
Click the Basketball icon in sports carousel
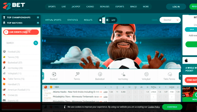click(100, 74)
